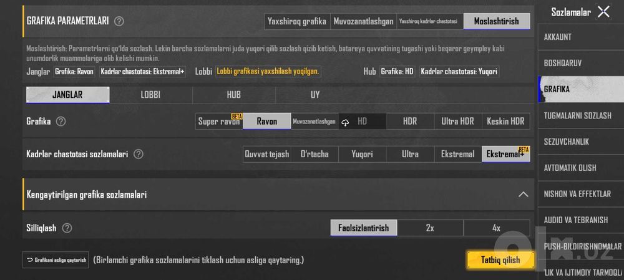Open help icon next to Grafika row
The image size is (624, 280).
[x=61, y=122]
